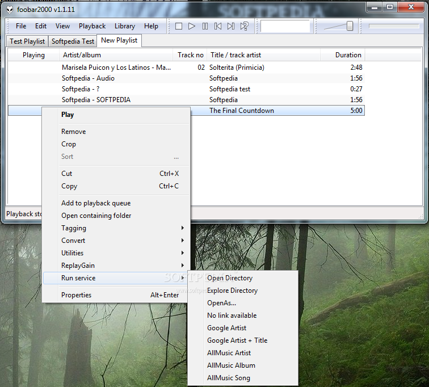Pause playback using the Pause icon
Screen dimensions: 429x387
[205, 26]
